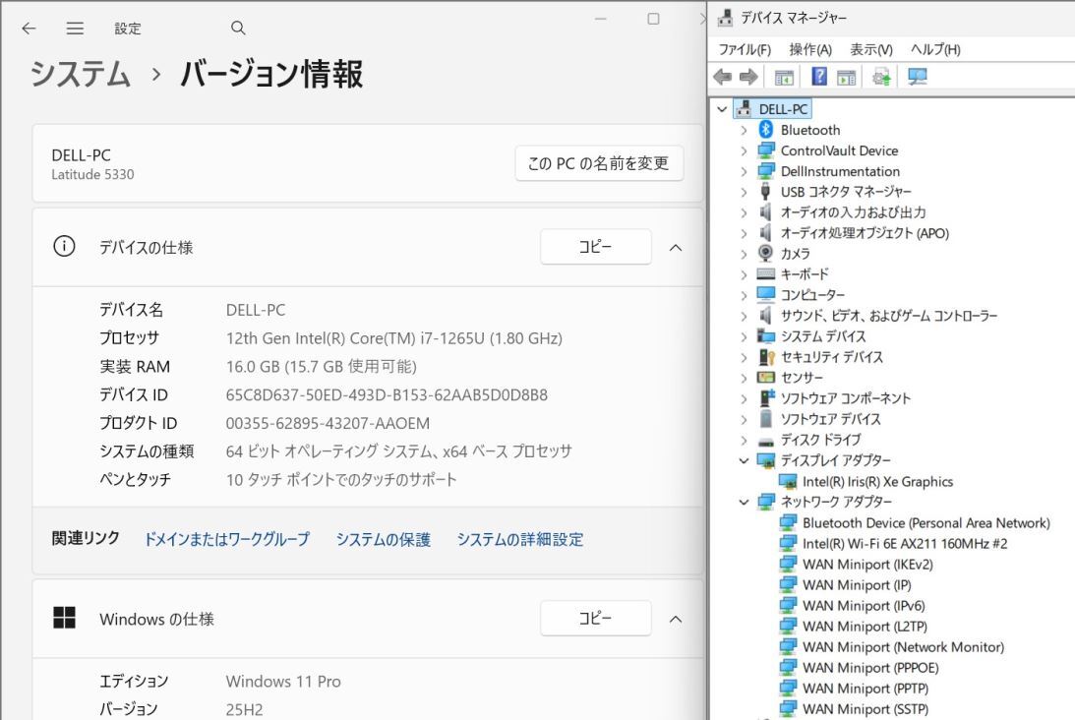Click the この PC の名前を変更 button

(x=599, y=163)
